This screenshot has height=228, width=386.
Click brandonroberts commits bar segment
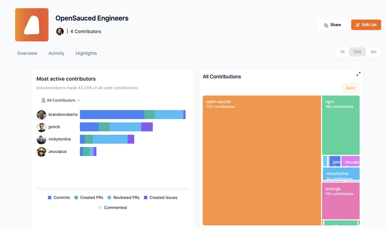pyautogui.click(x=112, y=114)
